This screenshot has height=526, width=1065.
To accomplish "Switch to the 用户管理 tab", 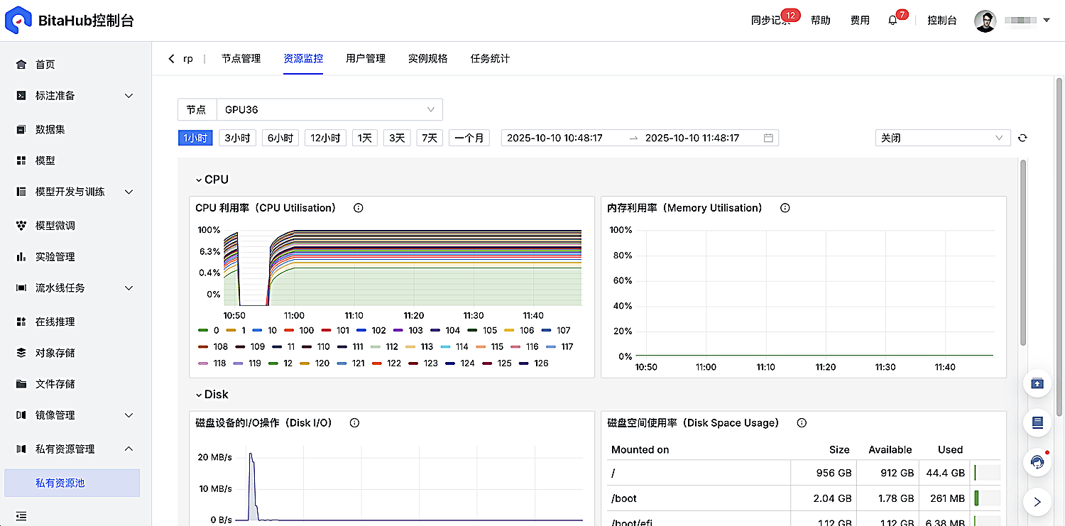I will pos(366,59).
